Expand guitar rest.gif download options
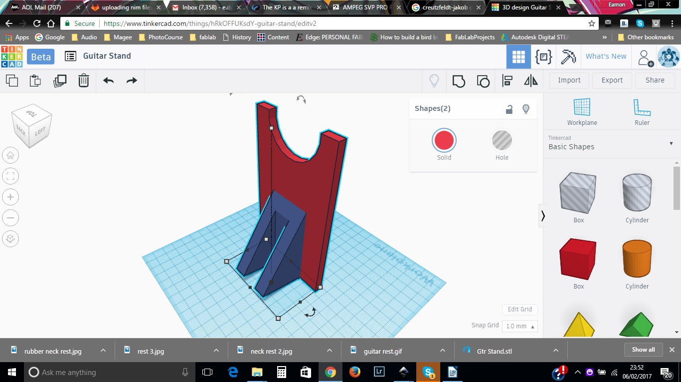 (443, 351)
